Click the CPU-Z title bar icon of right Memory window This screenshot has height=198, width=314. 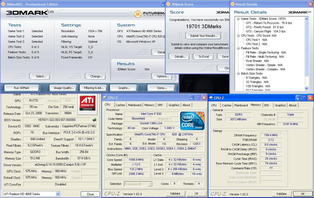[211, 98]
